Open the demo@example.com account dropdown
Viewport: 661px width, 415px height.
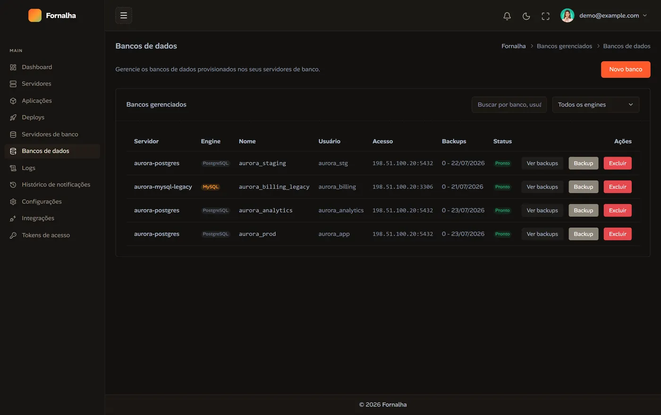604,16
